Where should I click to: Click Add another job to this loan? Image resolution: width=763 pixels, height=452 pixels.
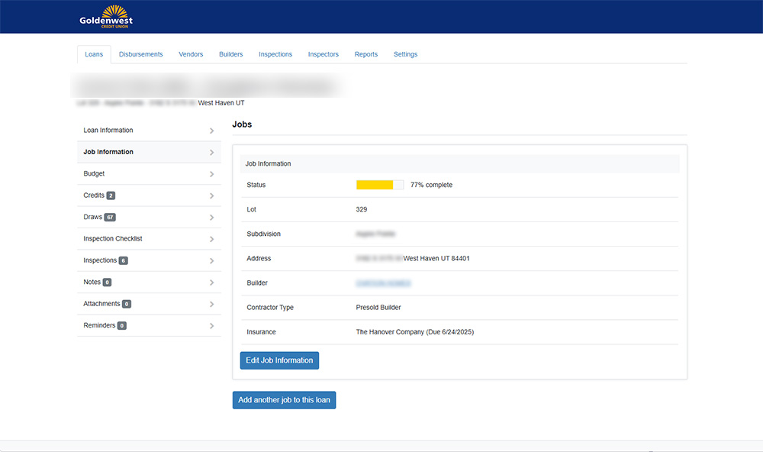[284, 400]
